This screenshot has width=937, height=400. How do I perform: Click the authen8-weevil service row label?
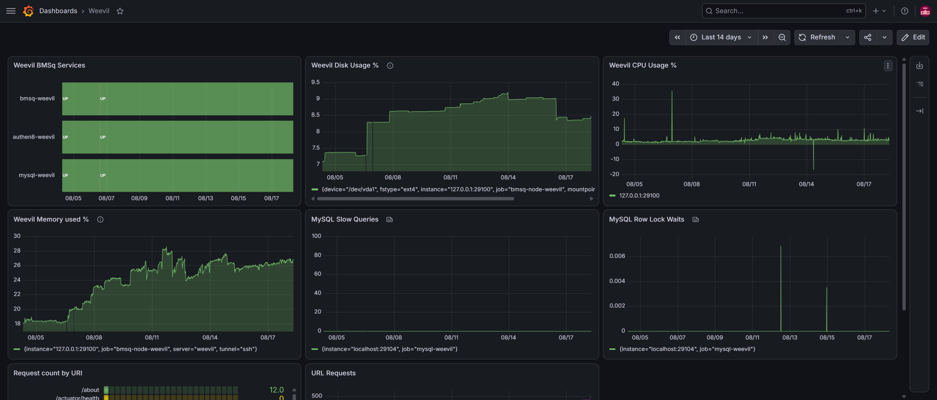coord(33,137)
